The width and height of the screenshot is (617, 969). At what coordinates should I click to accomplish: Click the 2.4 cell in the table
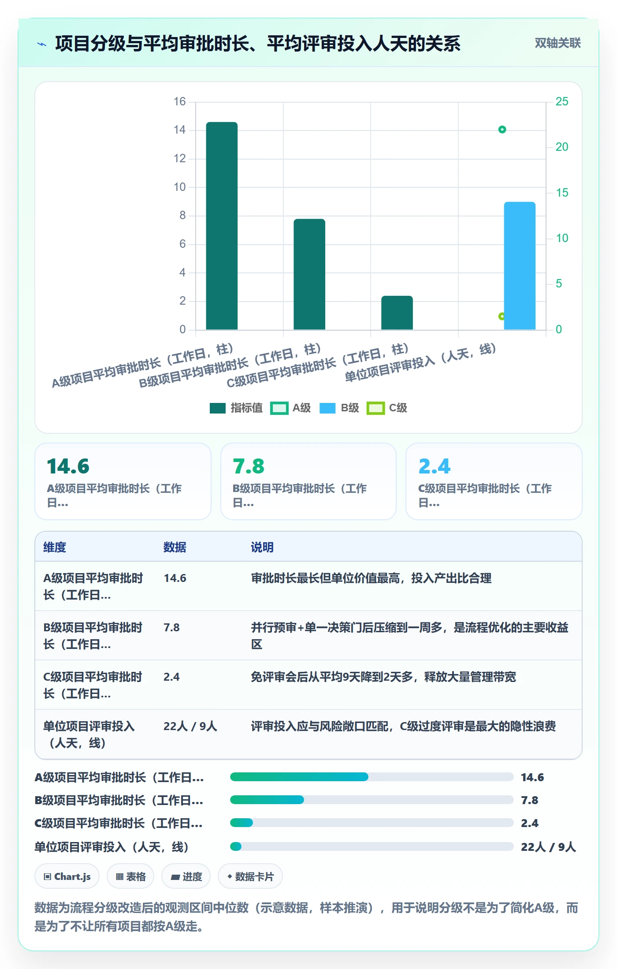171,677
